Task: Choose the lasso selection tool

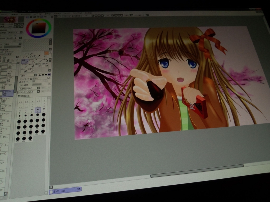Action: pos(28,54)
